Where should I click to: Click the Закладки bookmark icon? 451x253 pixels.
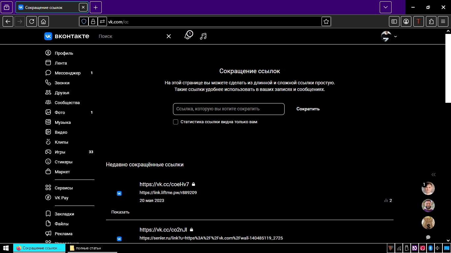pyautogui.click(x=48, y=214)
